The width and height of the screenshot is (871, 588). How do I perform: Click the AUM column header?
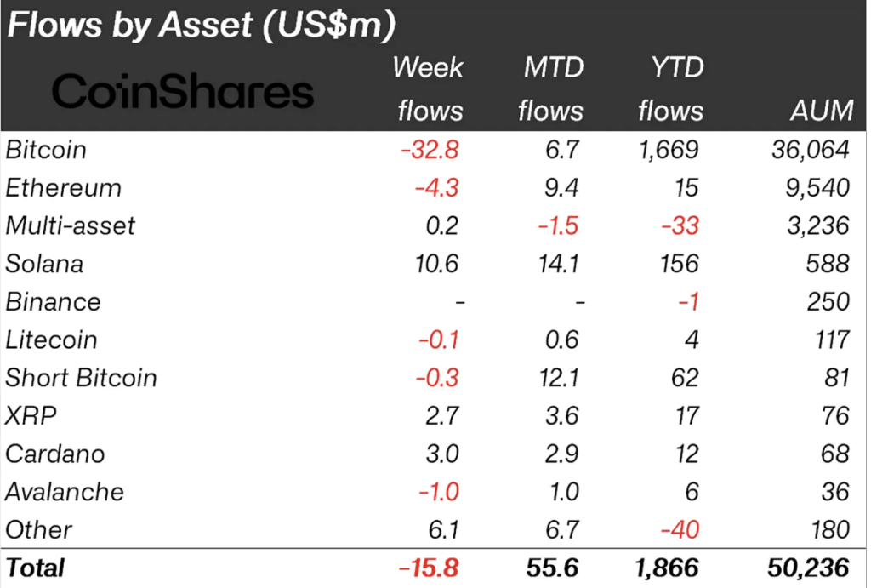pyautogui.click(x=823, y=110)
